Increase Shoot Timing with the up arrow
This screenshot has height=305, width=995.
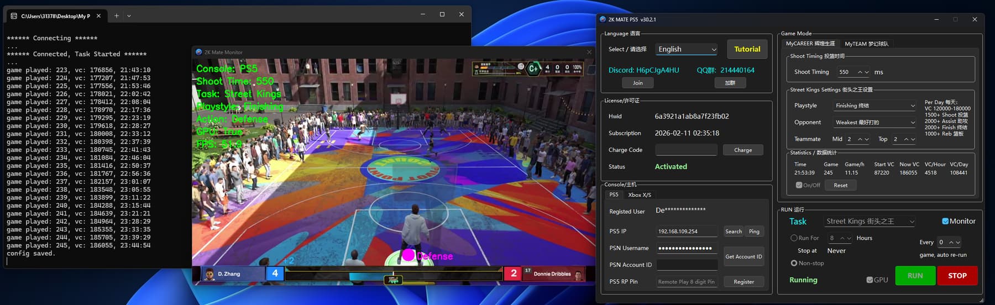860,72
